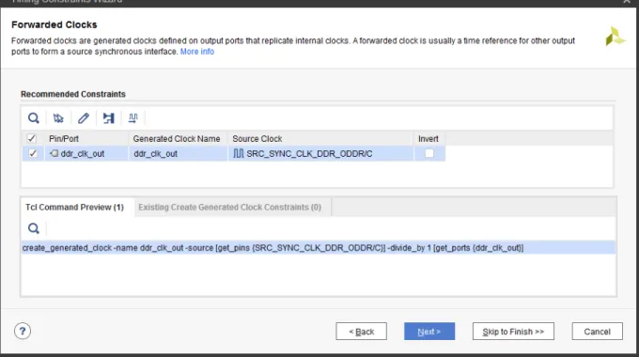The height and width of the screenshot is (357, 639).
Task: Go back with the Back button
Action: [x=362, y=332]
